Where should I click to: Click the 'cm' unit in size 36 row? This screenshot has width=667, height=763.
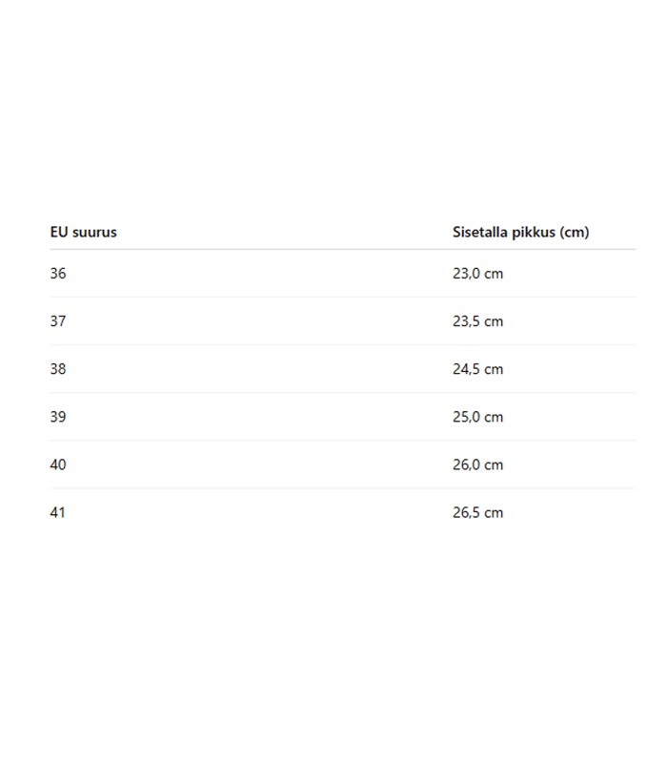click(x=494, y=275)
